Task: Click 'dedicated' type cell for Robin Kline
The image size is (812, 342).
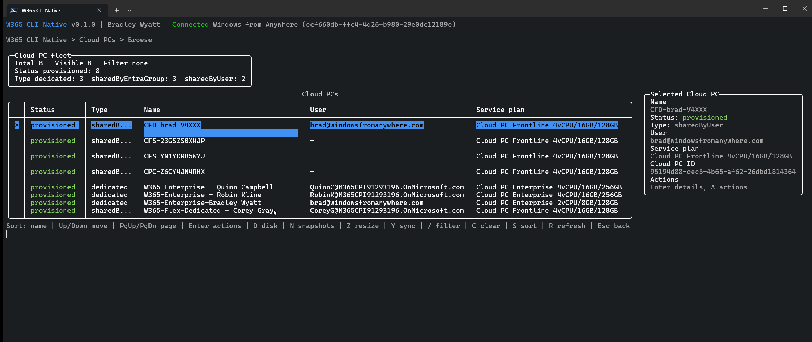Action: tap(109, 195)
